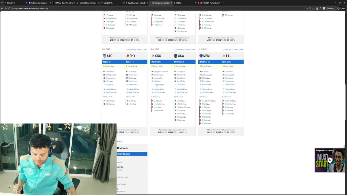Screen dimensions: 347x195
Task: Select LeBron James in Lakers lineup
Action: 229,81
